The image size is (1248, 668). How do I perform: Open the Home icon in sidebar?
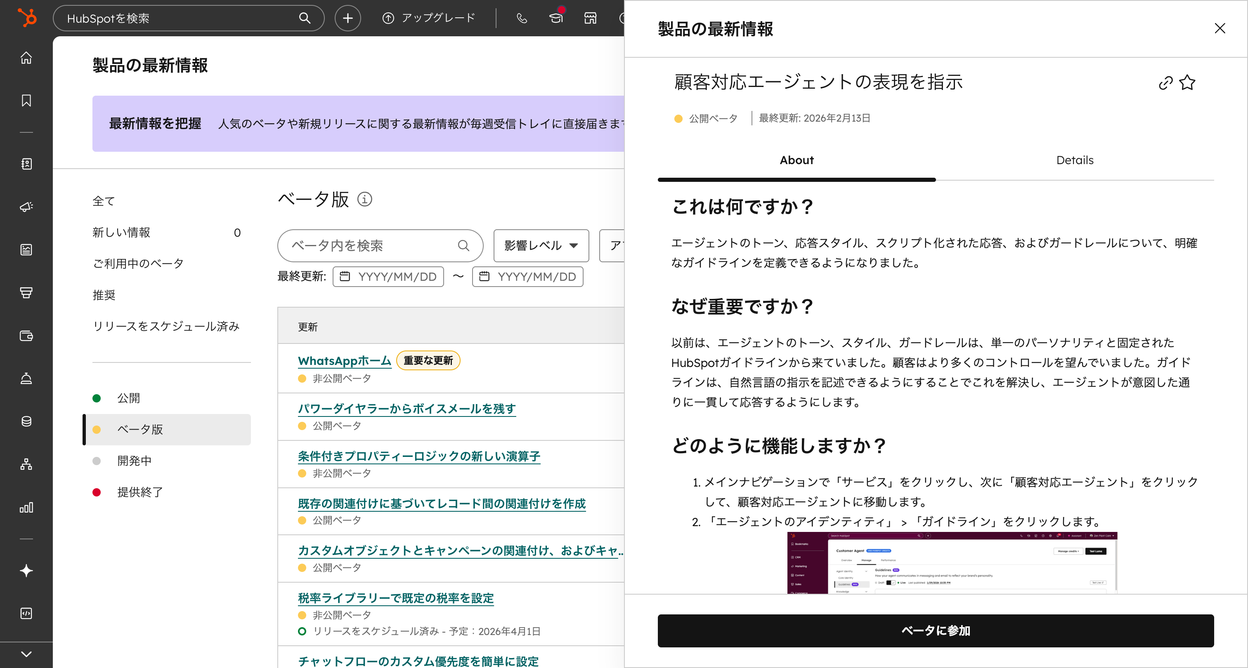pyautogui.click(x=26, y=58)
